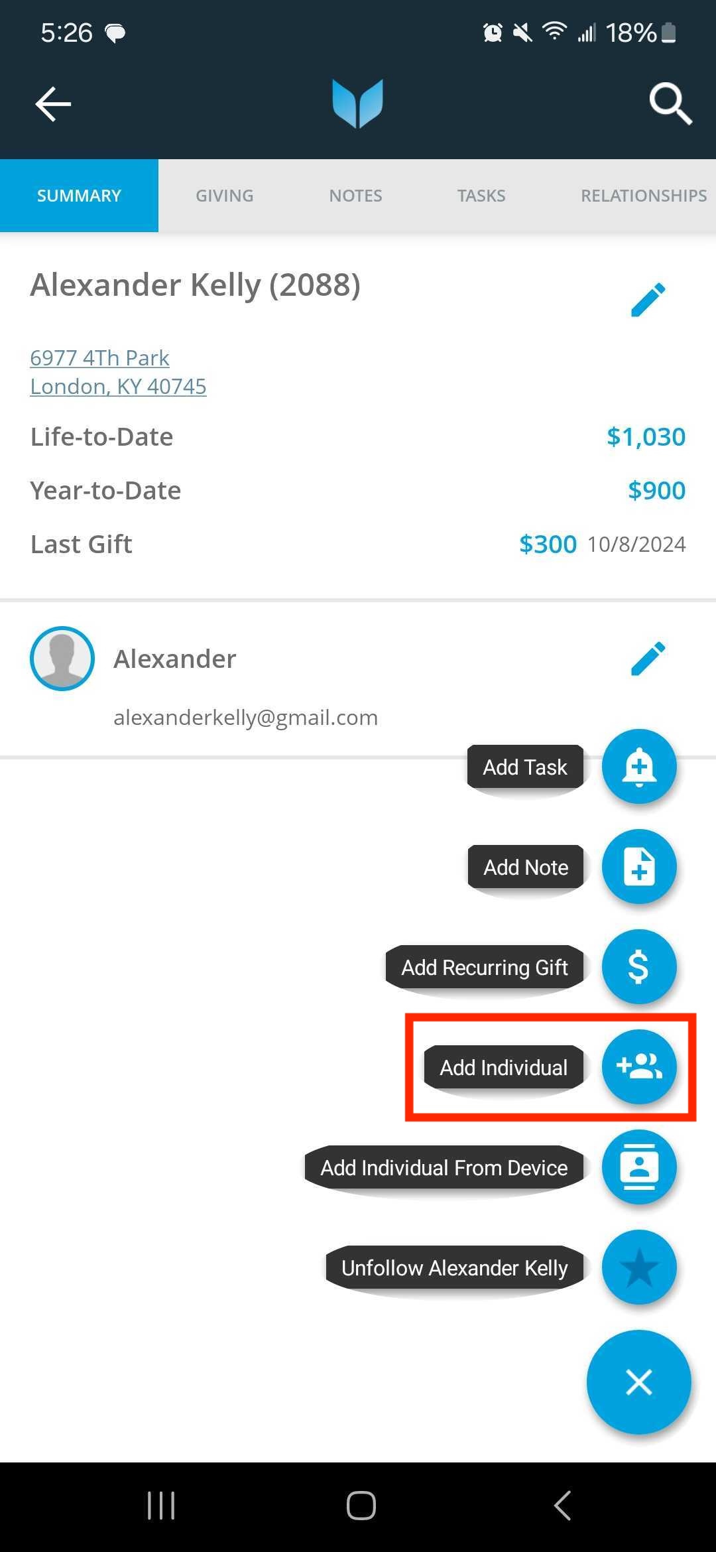This screenshot has height=1552, width=716.
Task: Select the Tasks tab
Action: [x=481, y=196]
